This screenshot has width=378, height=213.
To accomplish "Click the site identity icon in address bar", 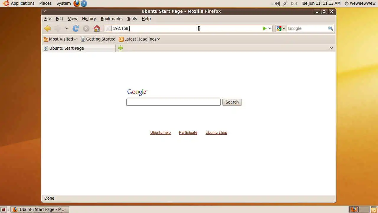I will [x=108, y=28].
